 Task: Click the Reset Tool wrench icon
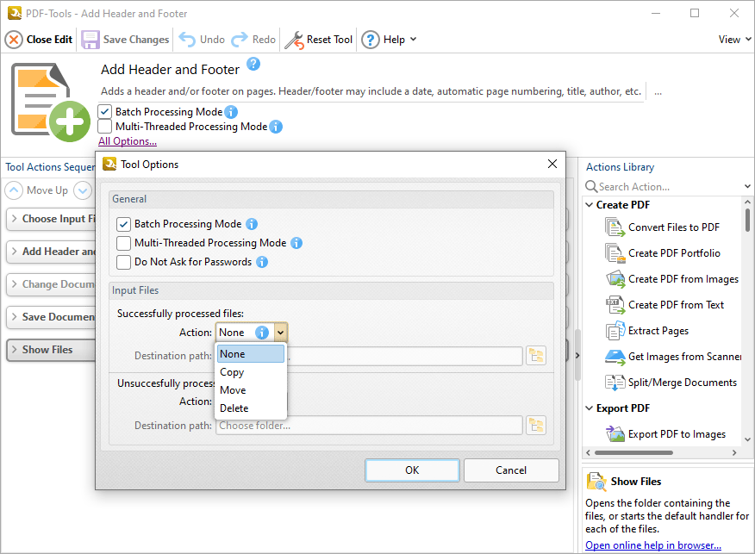click(x=294, y=40)
